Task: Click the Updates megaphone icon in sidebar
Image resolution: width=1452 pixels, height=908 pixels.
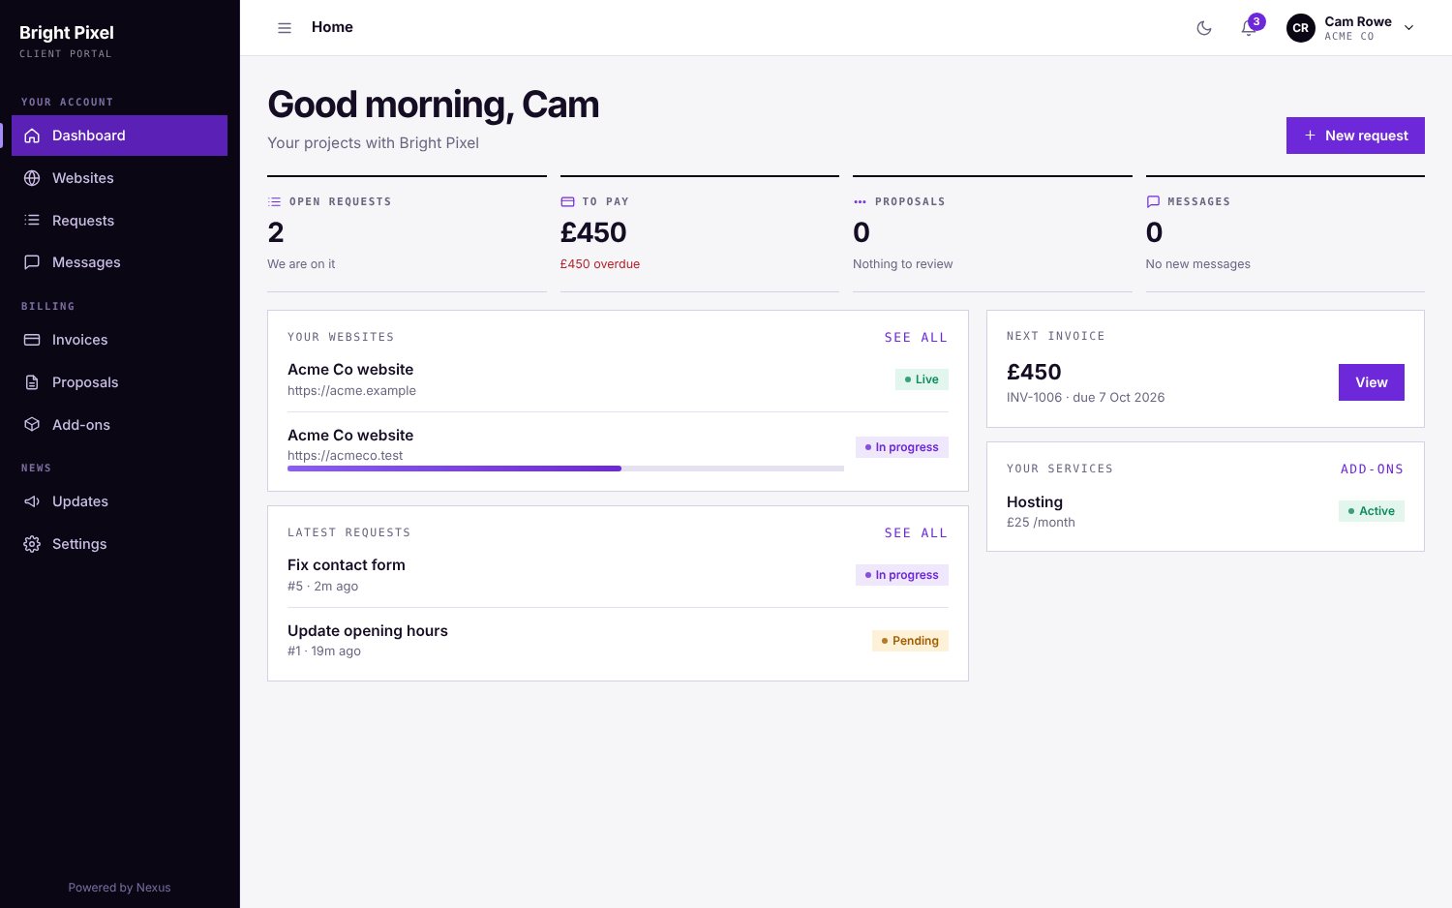Action: click(x=32, y=501)
